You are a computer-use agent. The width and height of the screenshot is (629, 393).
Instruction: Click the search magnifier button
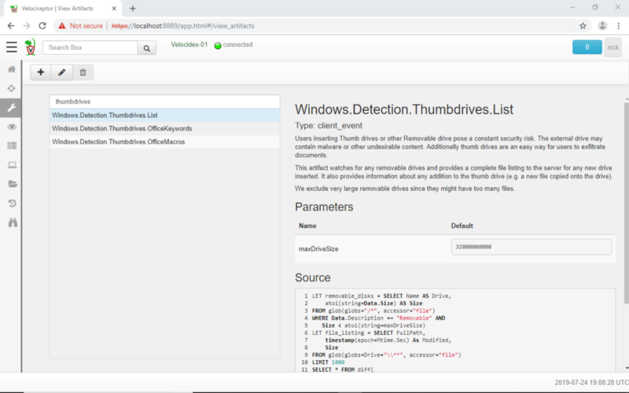147,48
